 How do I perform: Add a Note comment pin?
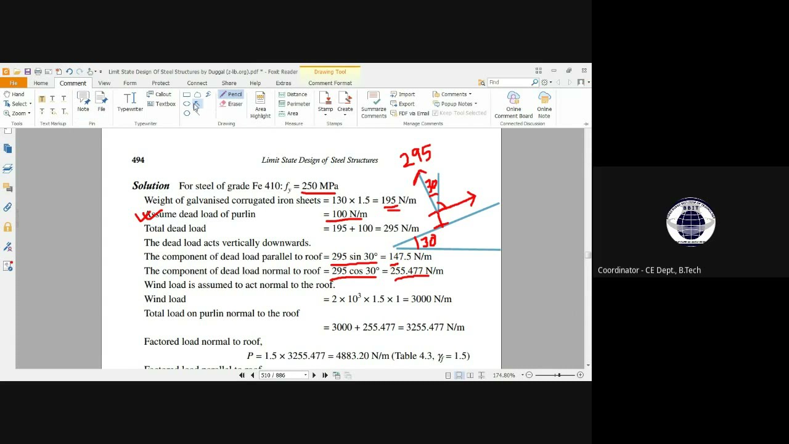click(x=83, y=102)
